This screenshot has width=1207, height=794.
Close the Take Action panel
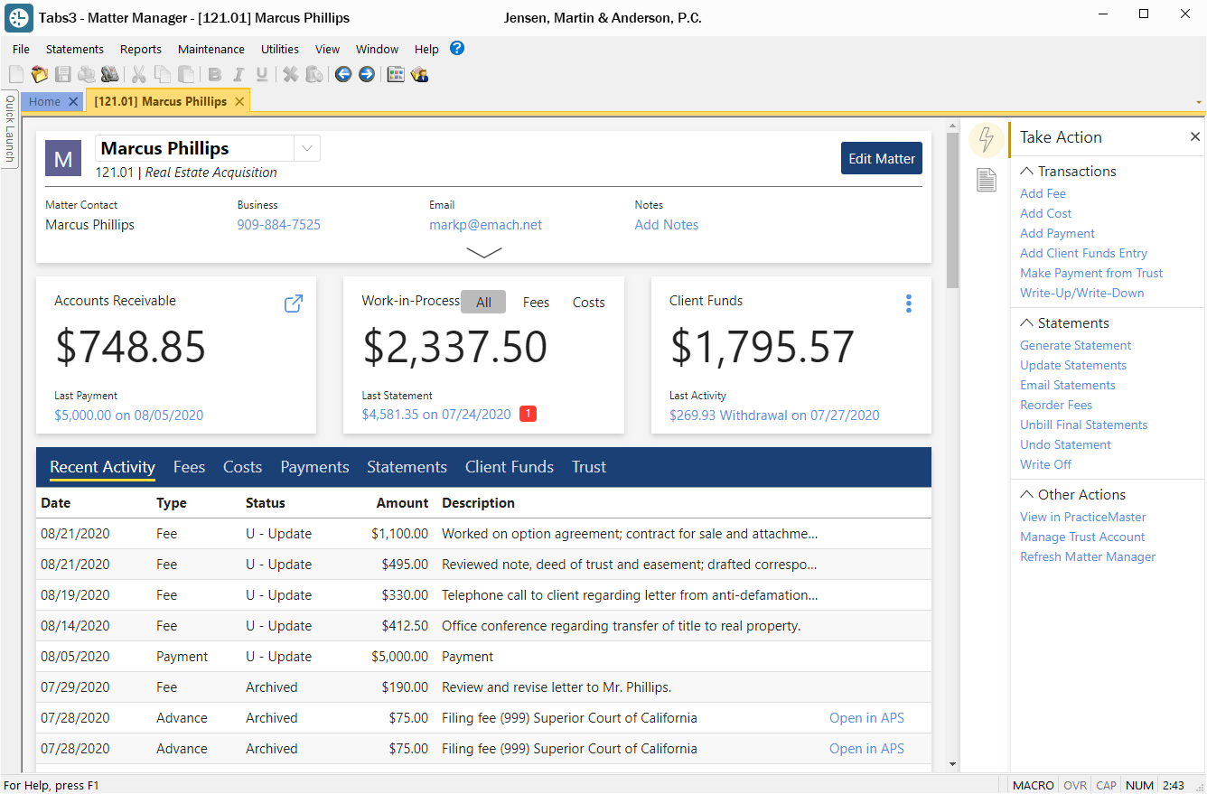tap(1195, 136)
